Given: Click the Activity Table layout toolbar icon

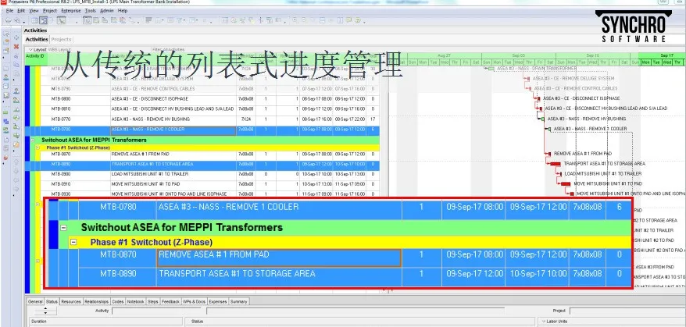Looking at the screenshot, I should pos(34,20).
